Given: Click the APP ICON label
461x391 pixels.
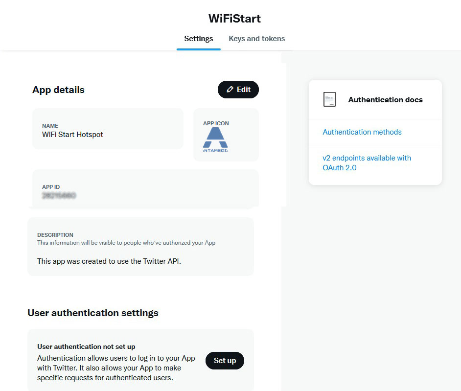Looking at the screenshot, I should (216, 123).
